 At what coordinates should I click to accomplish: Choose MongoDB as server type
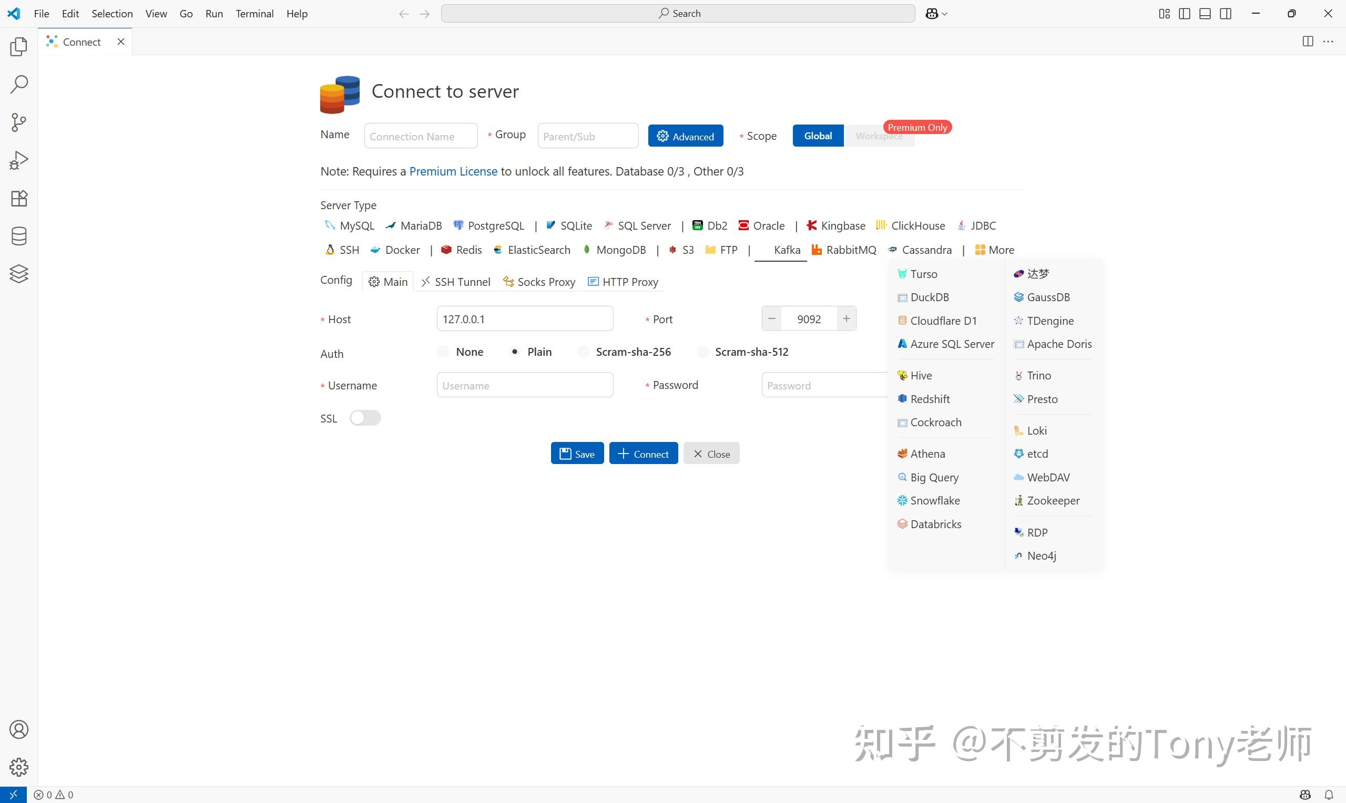point(621,250)
